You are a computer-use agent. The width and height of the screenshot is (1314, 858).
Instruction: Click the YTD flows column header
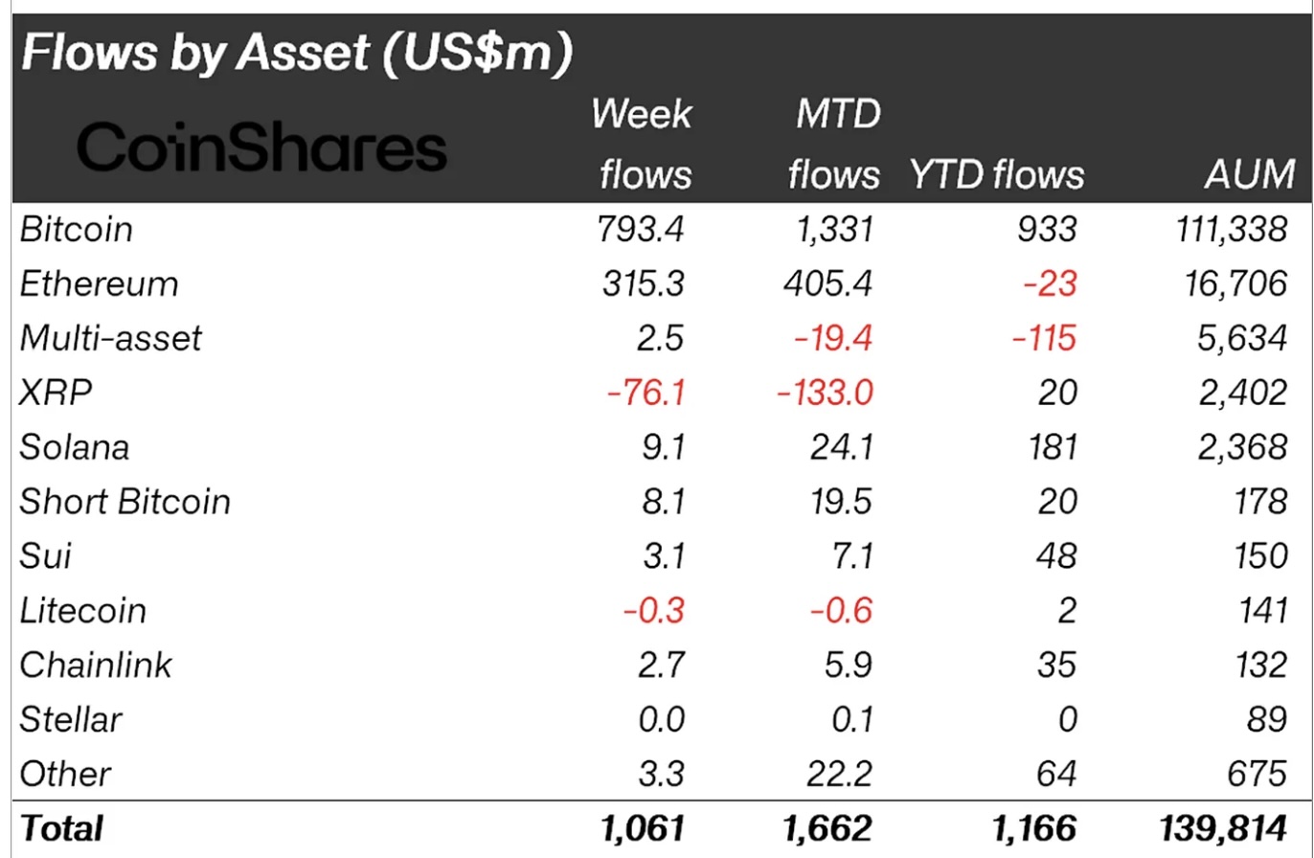tap(996, 174)
